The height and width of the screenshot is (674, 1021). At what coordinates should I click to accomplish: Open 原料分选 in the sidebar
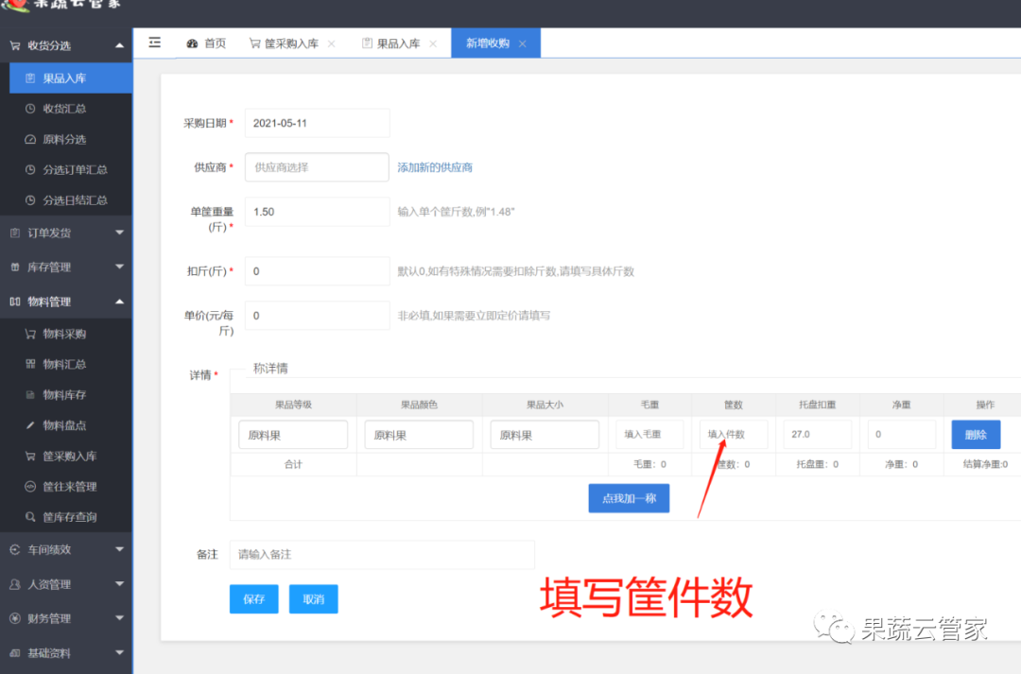pos(63,139)
